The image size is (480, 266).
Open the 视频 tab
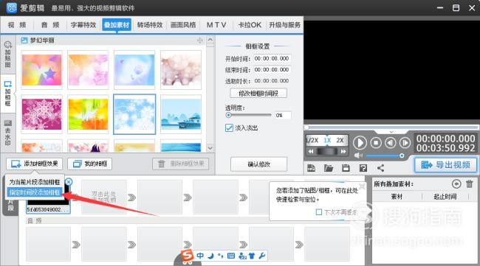(x=17, y=25)
